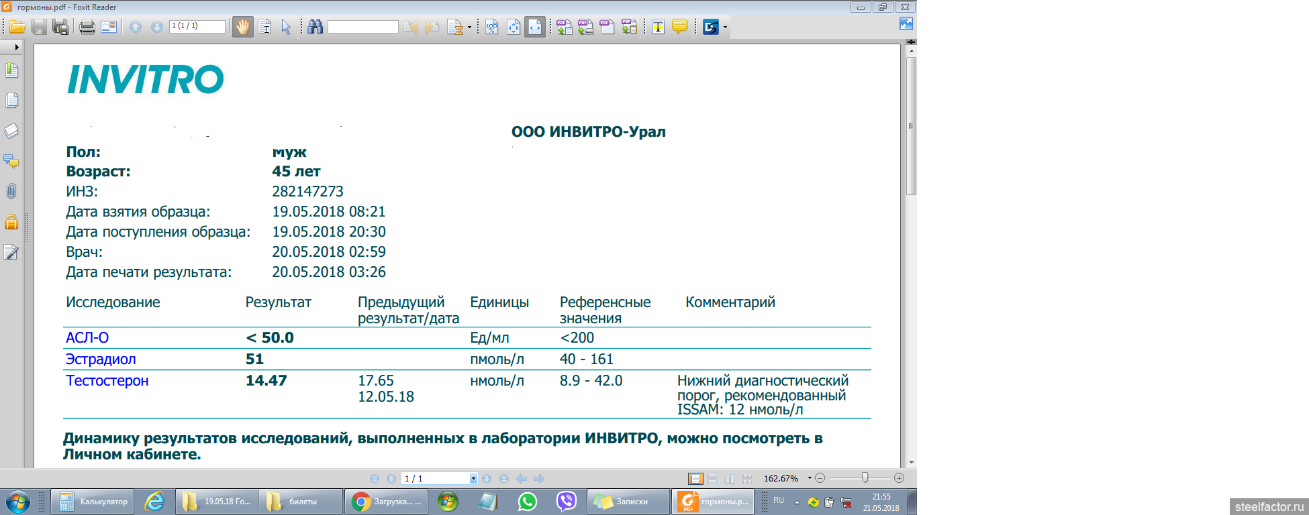Enable single page layout mode
Image resolution: width=1309 pixels, height=515 pixels.
point(695,479)
